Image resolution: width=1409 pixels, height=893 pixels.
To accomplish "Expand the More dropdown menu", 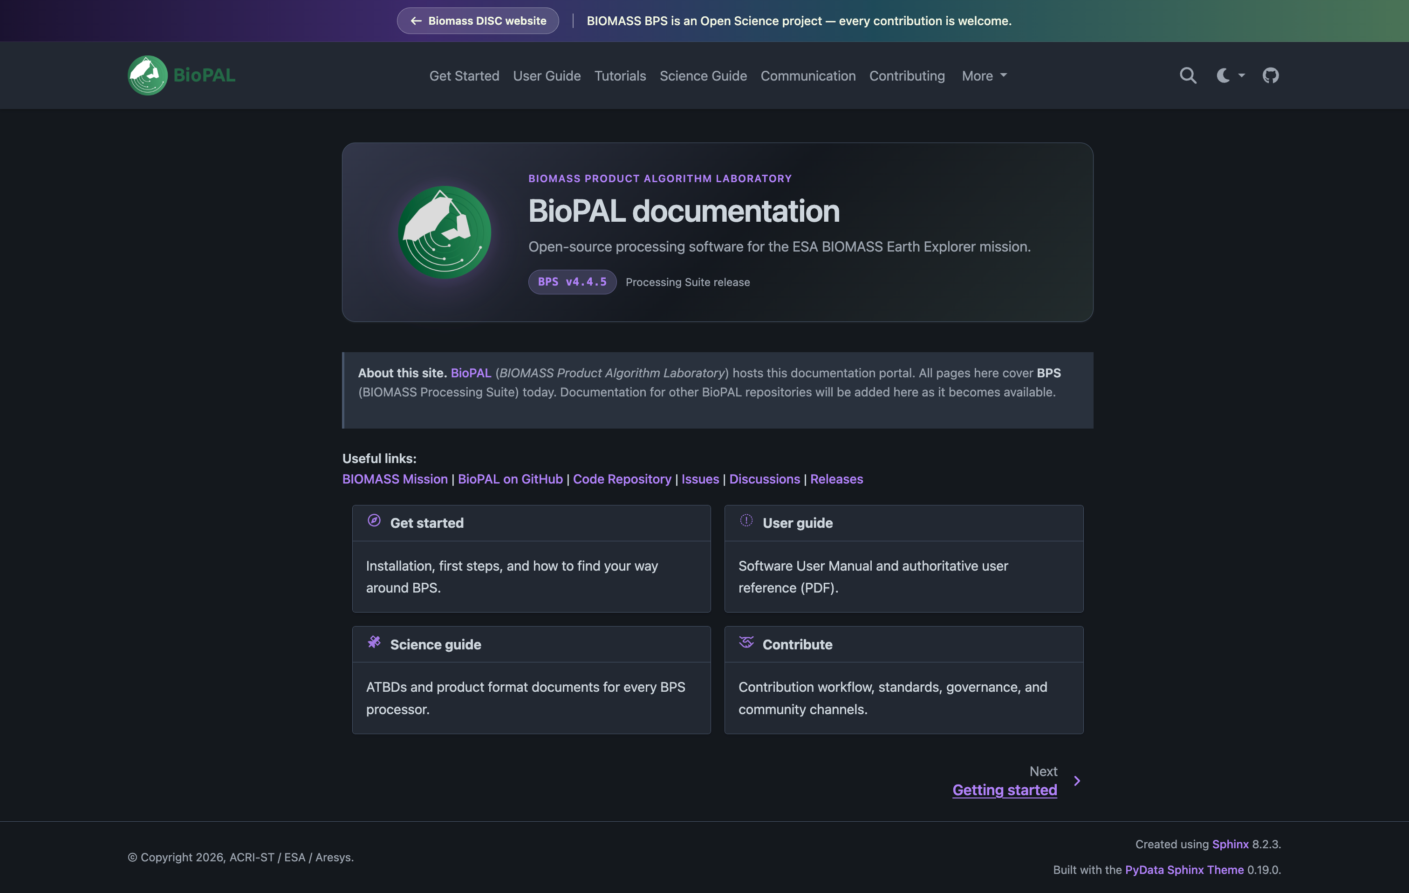I will pos(984,76).
